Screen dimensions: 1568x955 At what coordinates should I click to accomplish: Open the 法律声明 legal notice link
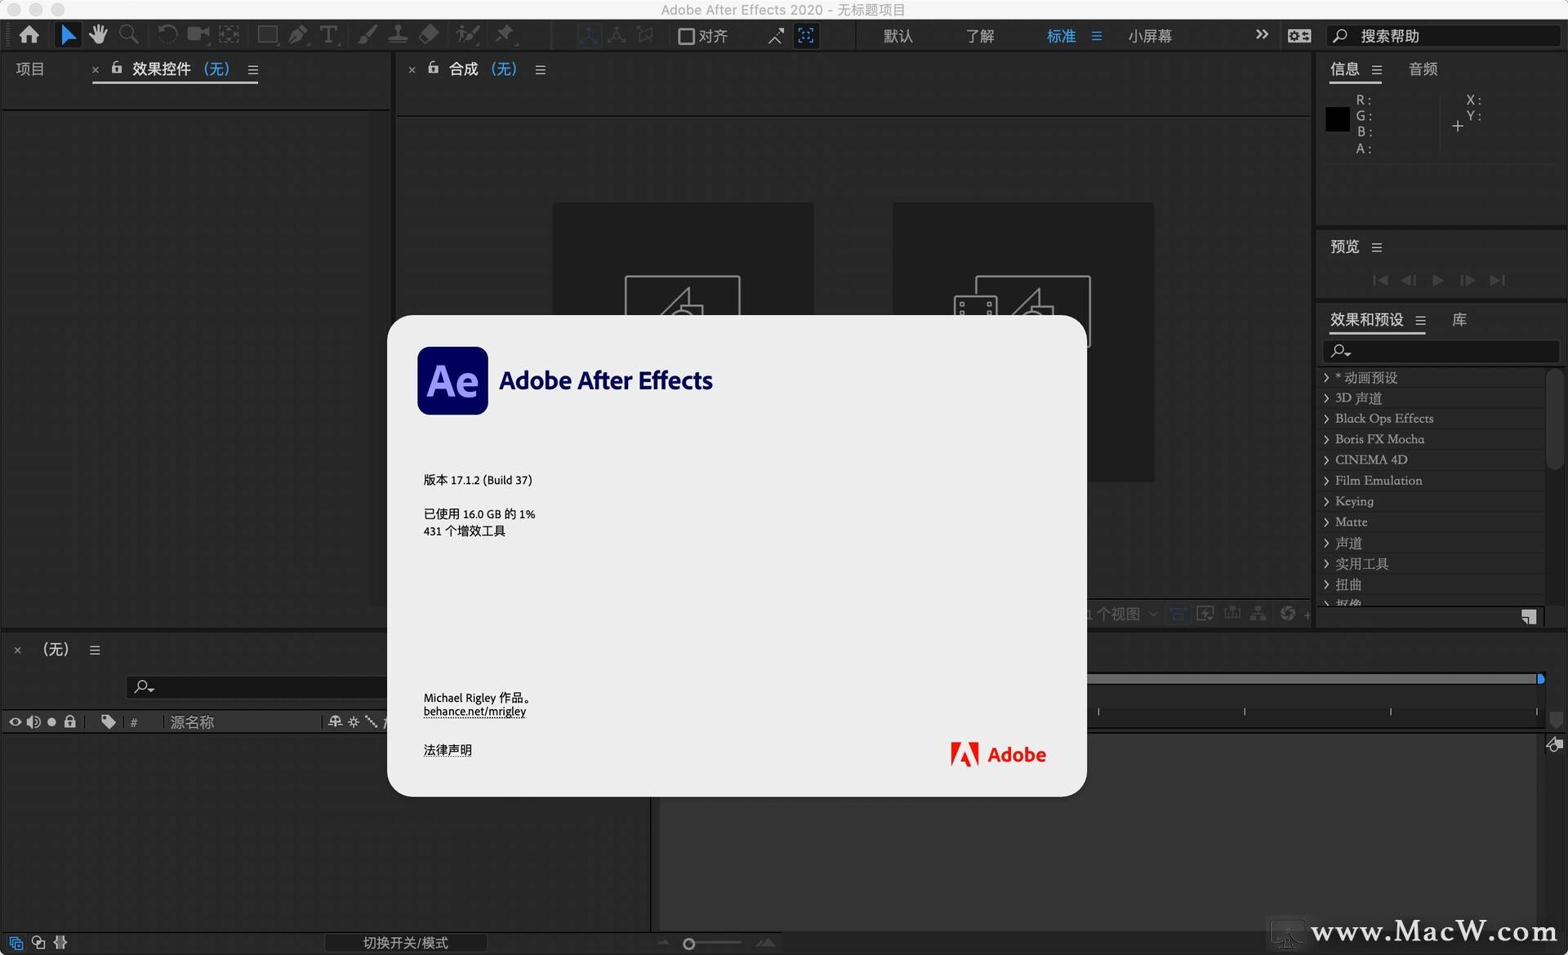coord(448,750)
